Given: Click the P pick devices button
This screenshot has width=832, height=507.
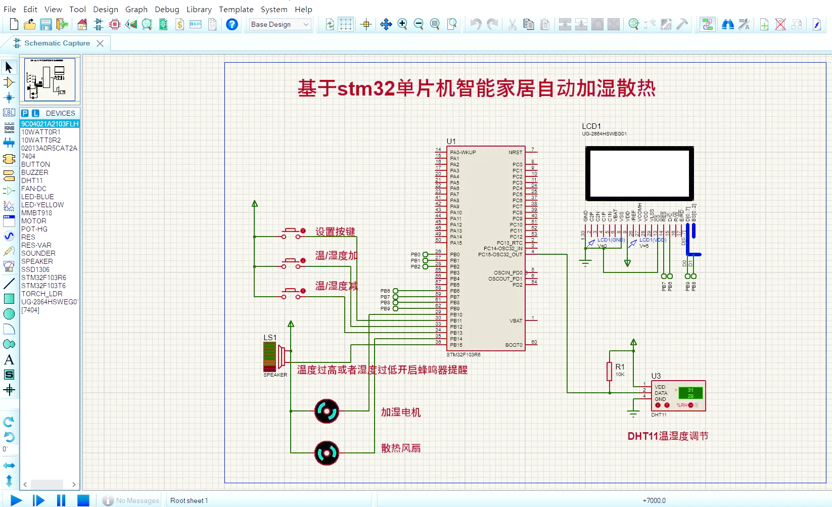Looking at the screenshot, I should [x=25, y=113].
